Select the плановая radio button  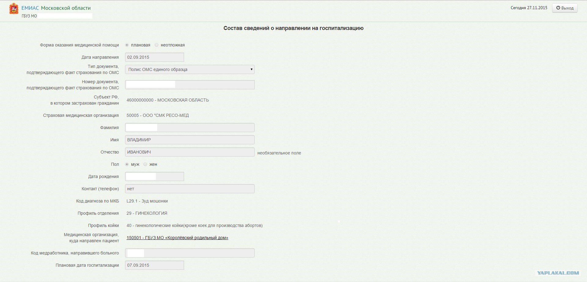click(127, 45)
